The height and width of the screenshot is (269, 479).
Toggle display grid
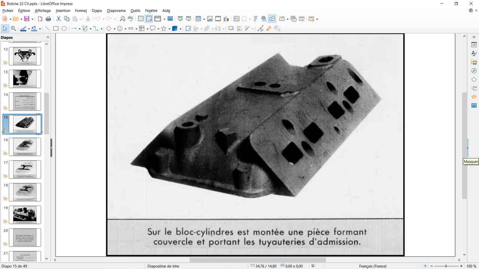click(x=141, y=19)
